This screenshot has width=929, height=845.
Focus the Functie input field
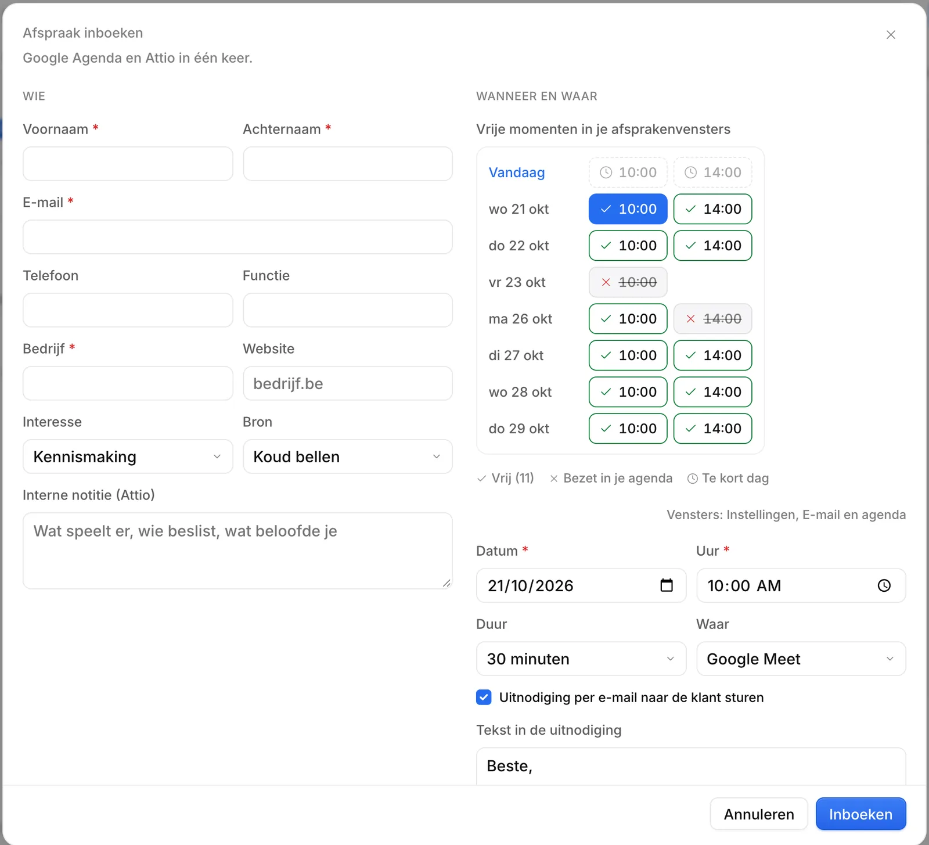point(348,310)
